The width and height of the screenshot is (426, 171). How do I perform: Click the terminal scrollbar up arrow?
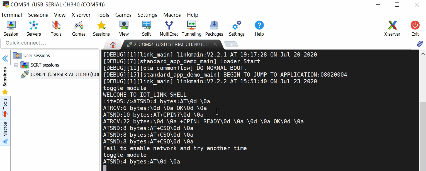point(423,54)
